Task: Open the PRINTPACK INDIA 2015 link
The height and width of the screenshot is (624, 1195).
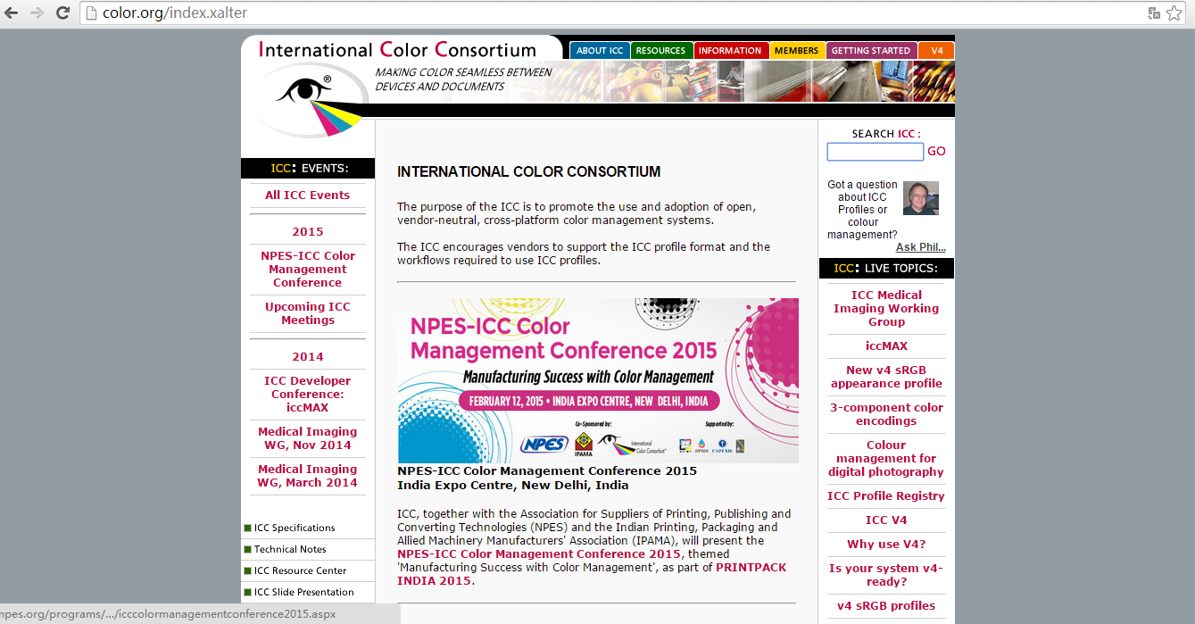Action: [593, 574]
